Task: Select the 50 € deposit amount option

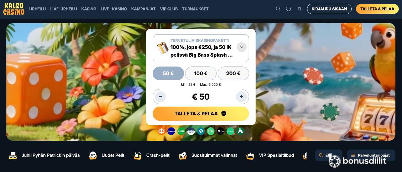Action: pos(168,73)
